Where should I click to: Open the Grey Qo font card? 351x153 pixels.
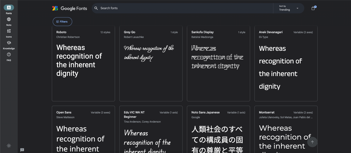pyautogui.click(x=151, y=64)
